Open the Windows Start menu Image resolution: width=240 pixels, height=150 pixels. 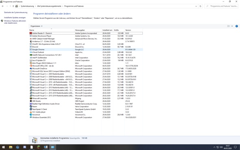click(3, 147)
